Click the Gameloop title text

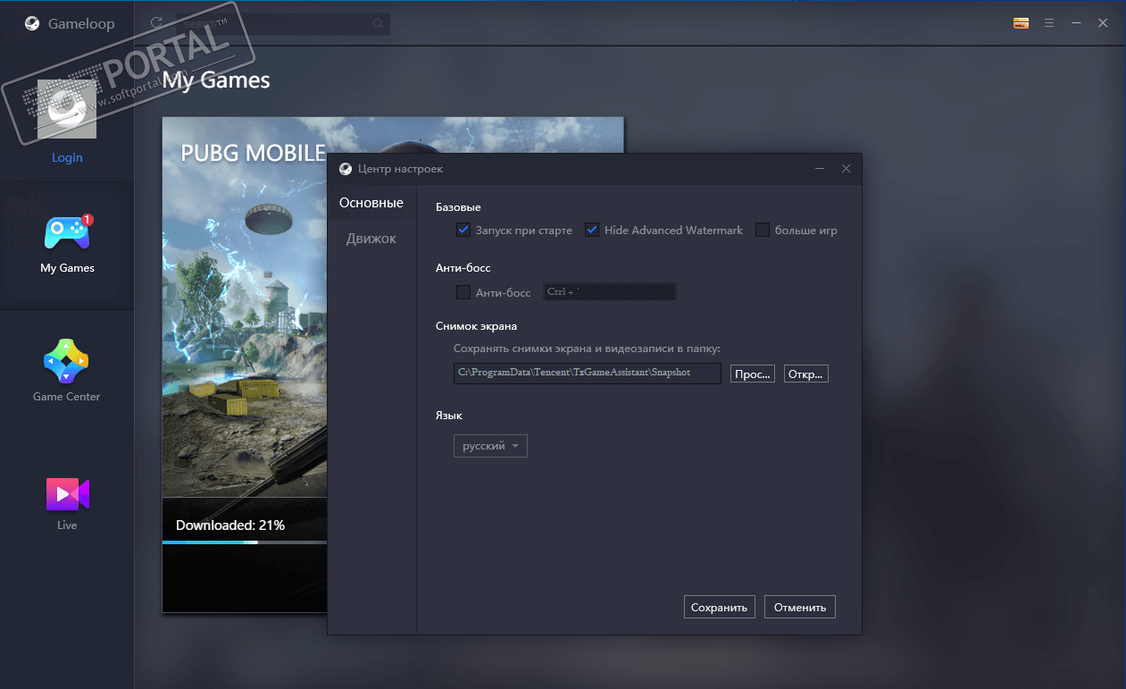pyautogui.click(x=81, y=24)
